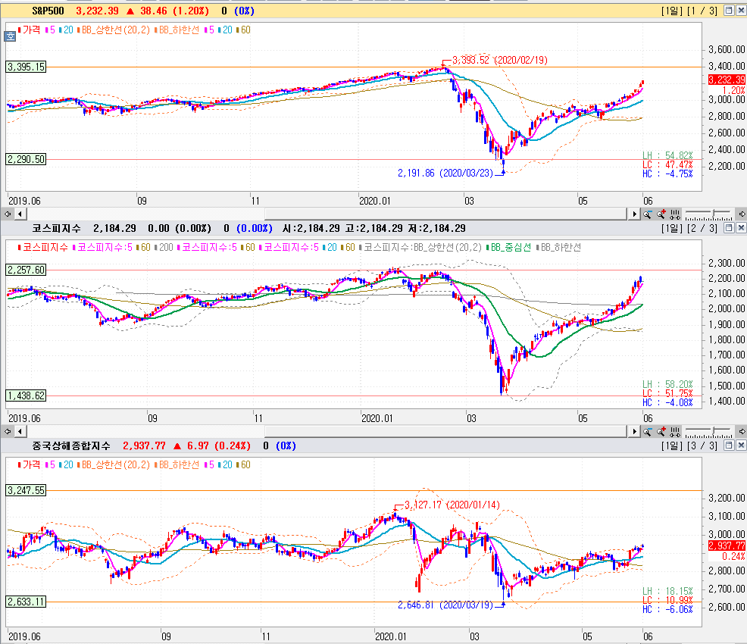The image size is (747, 644).
Task: Select BB_하한선 legend in the S&P500 chart
Action: pos(177,30)
